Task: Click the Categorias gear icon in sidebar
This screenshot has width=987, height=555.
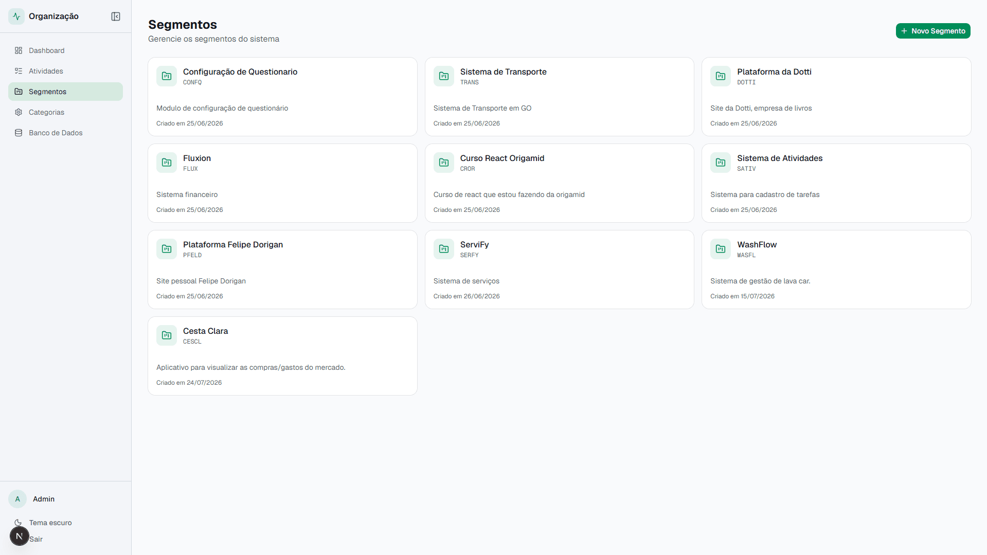Action: (x=19, y=112)
